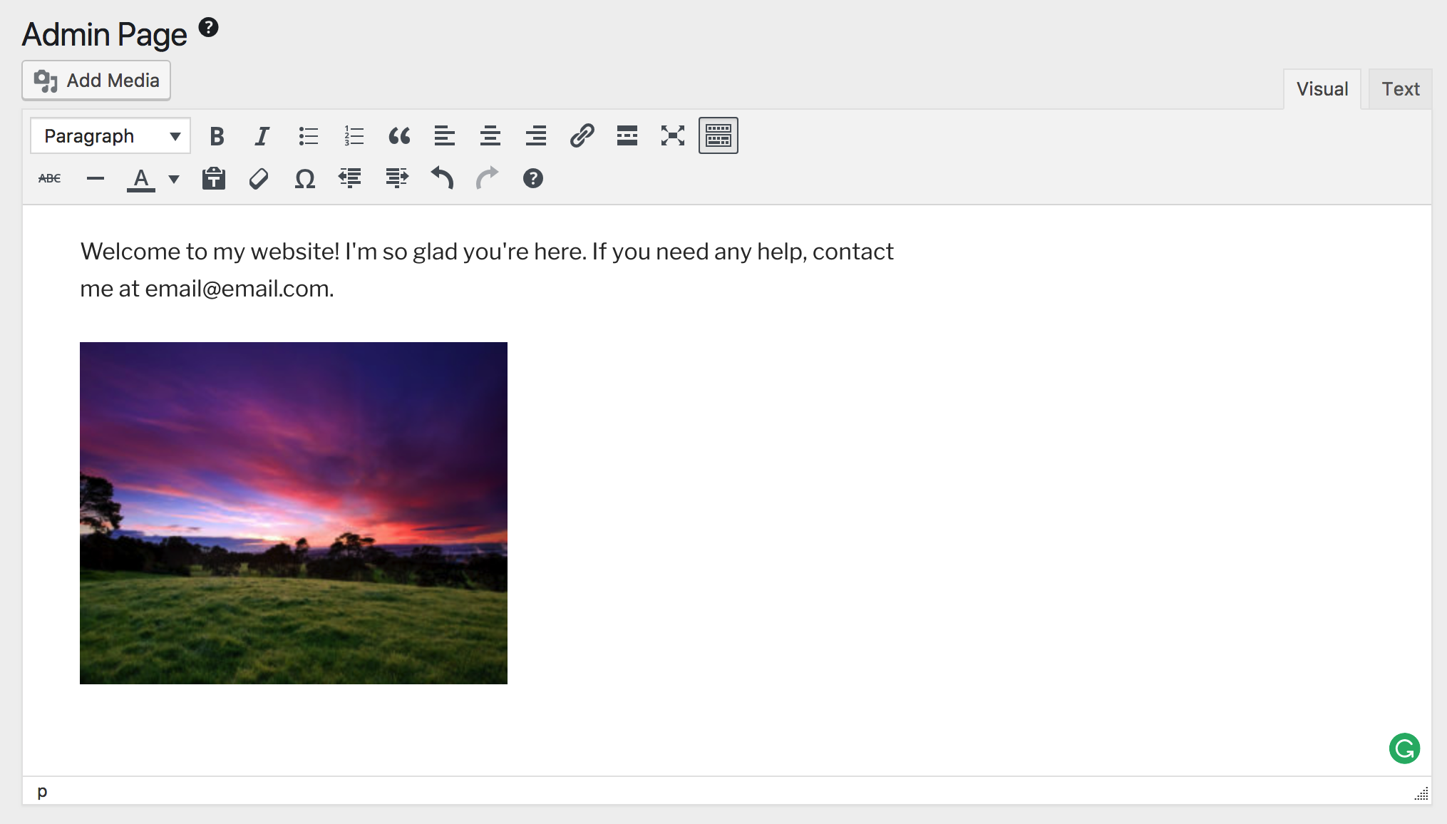1447x824 pixels.
Task: Switch to the Visual editor tab
Action: pos(1322,89)
